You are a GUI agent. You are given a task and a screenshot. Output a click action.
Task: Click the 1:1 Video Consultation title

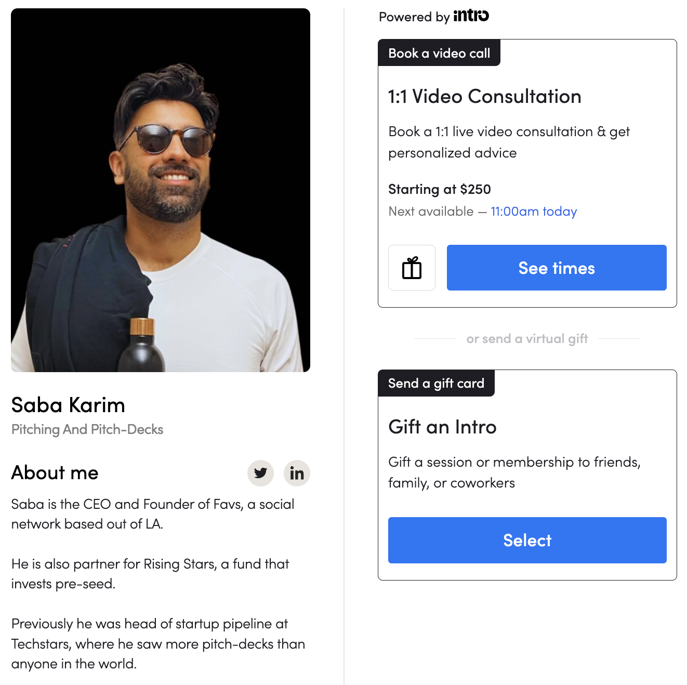coord(484,97)
